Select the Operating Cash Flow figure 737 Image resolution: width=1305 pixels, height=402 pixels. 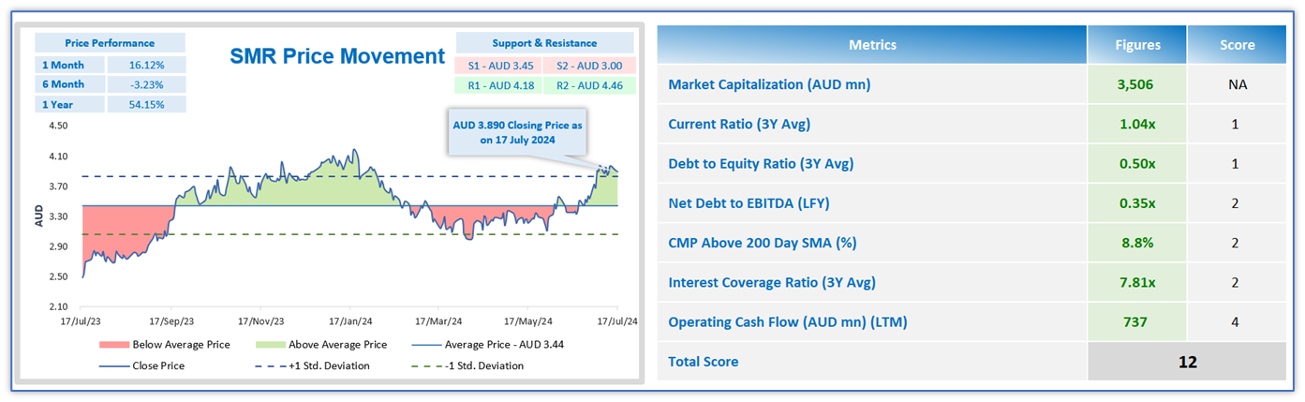click(x=1135, y=321)
